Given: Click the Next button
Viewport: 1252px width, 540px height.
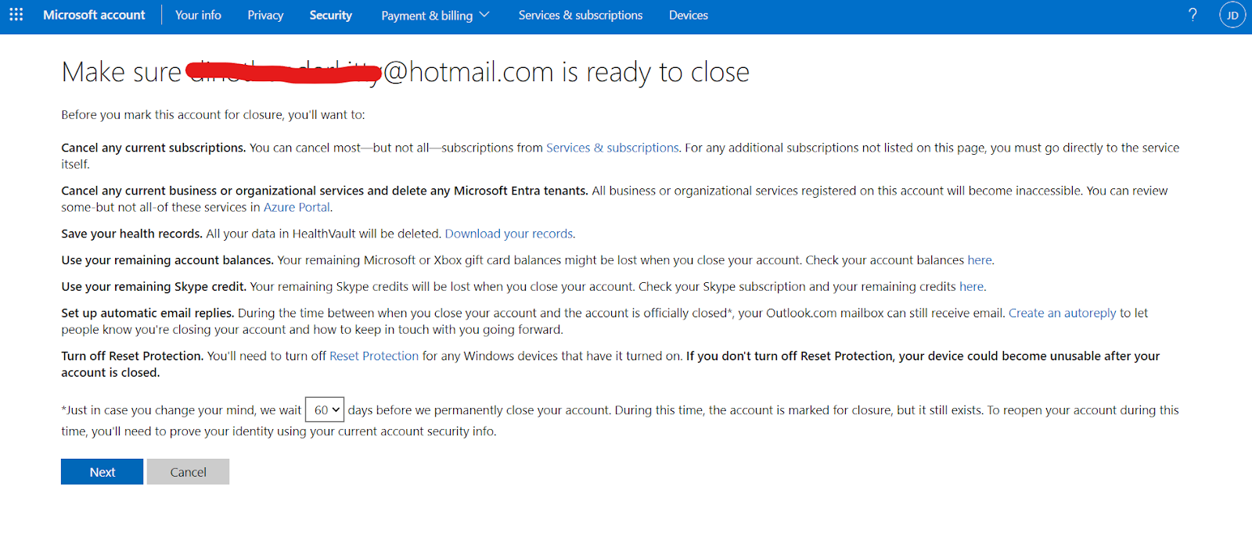Looking at the screenshot, I should (x=102, y=471).
